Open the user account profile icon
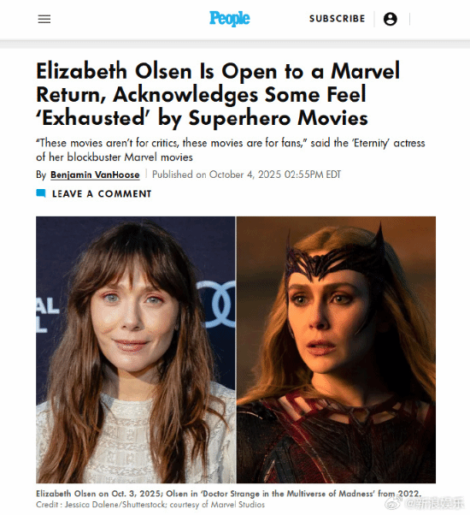The width and height of the screenshot is (470, 515). (391, 19)
